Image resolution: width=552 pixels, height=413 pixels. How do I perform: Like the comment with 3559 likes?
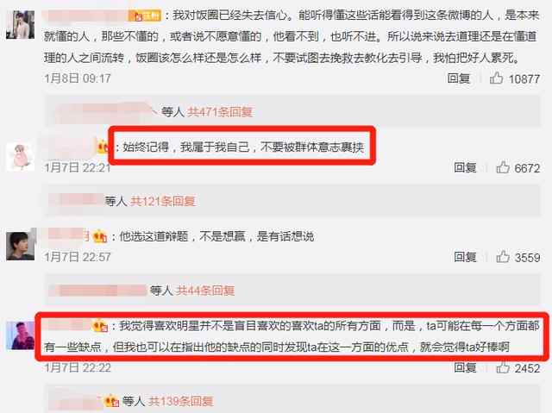[x=503, y=257]
